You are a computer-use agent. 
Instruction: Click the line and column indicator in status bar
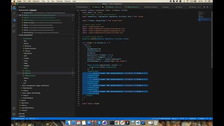(161, 119)
